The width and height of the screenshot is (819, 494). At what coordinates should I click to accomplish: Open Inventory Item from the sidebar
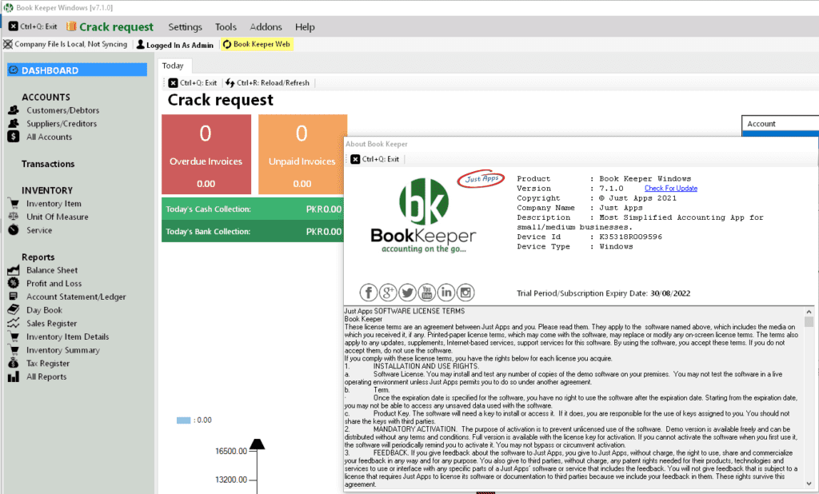pos(54,204)
